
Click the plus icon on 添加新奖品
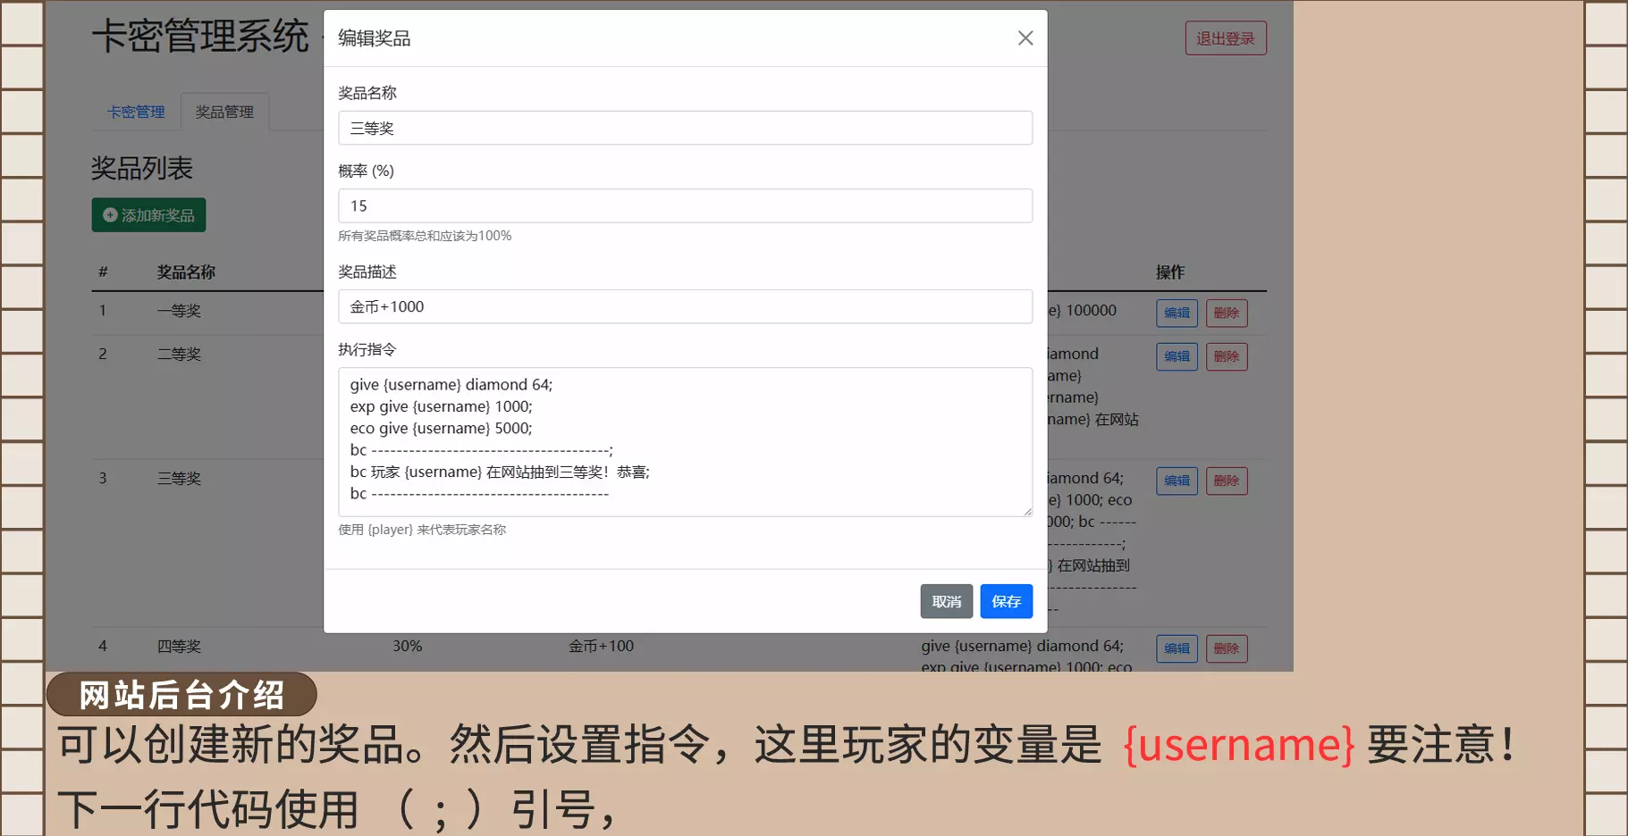(110, 215)
